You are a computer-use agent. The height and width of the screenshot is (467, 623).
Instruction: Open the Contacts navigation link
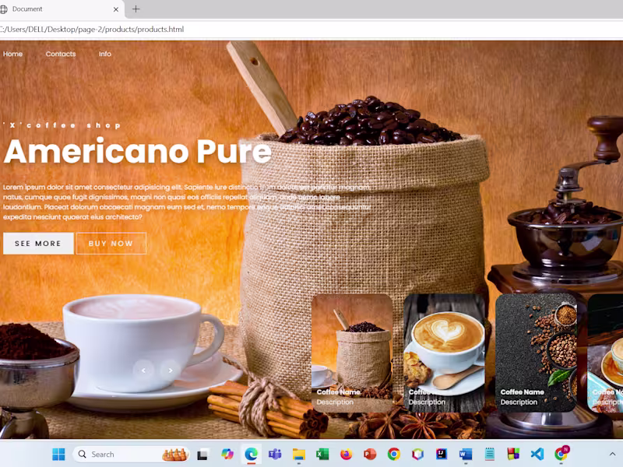61,54
